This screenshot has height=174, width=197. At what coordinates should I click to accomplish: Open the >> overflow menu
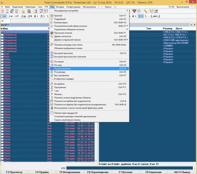click(x=115, y=7)
